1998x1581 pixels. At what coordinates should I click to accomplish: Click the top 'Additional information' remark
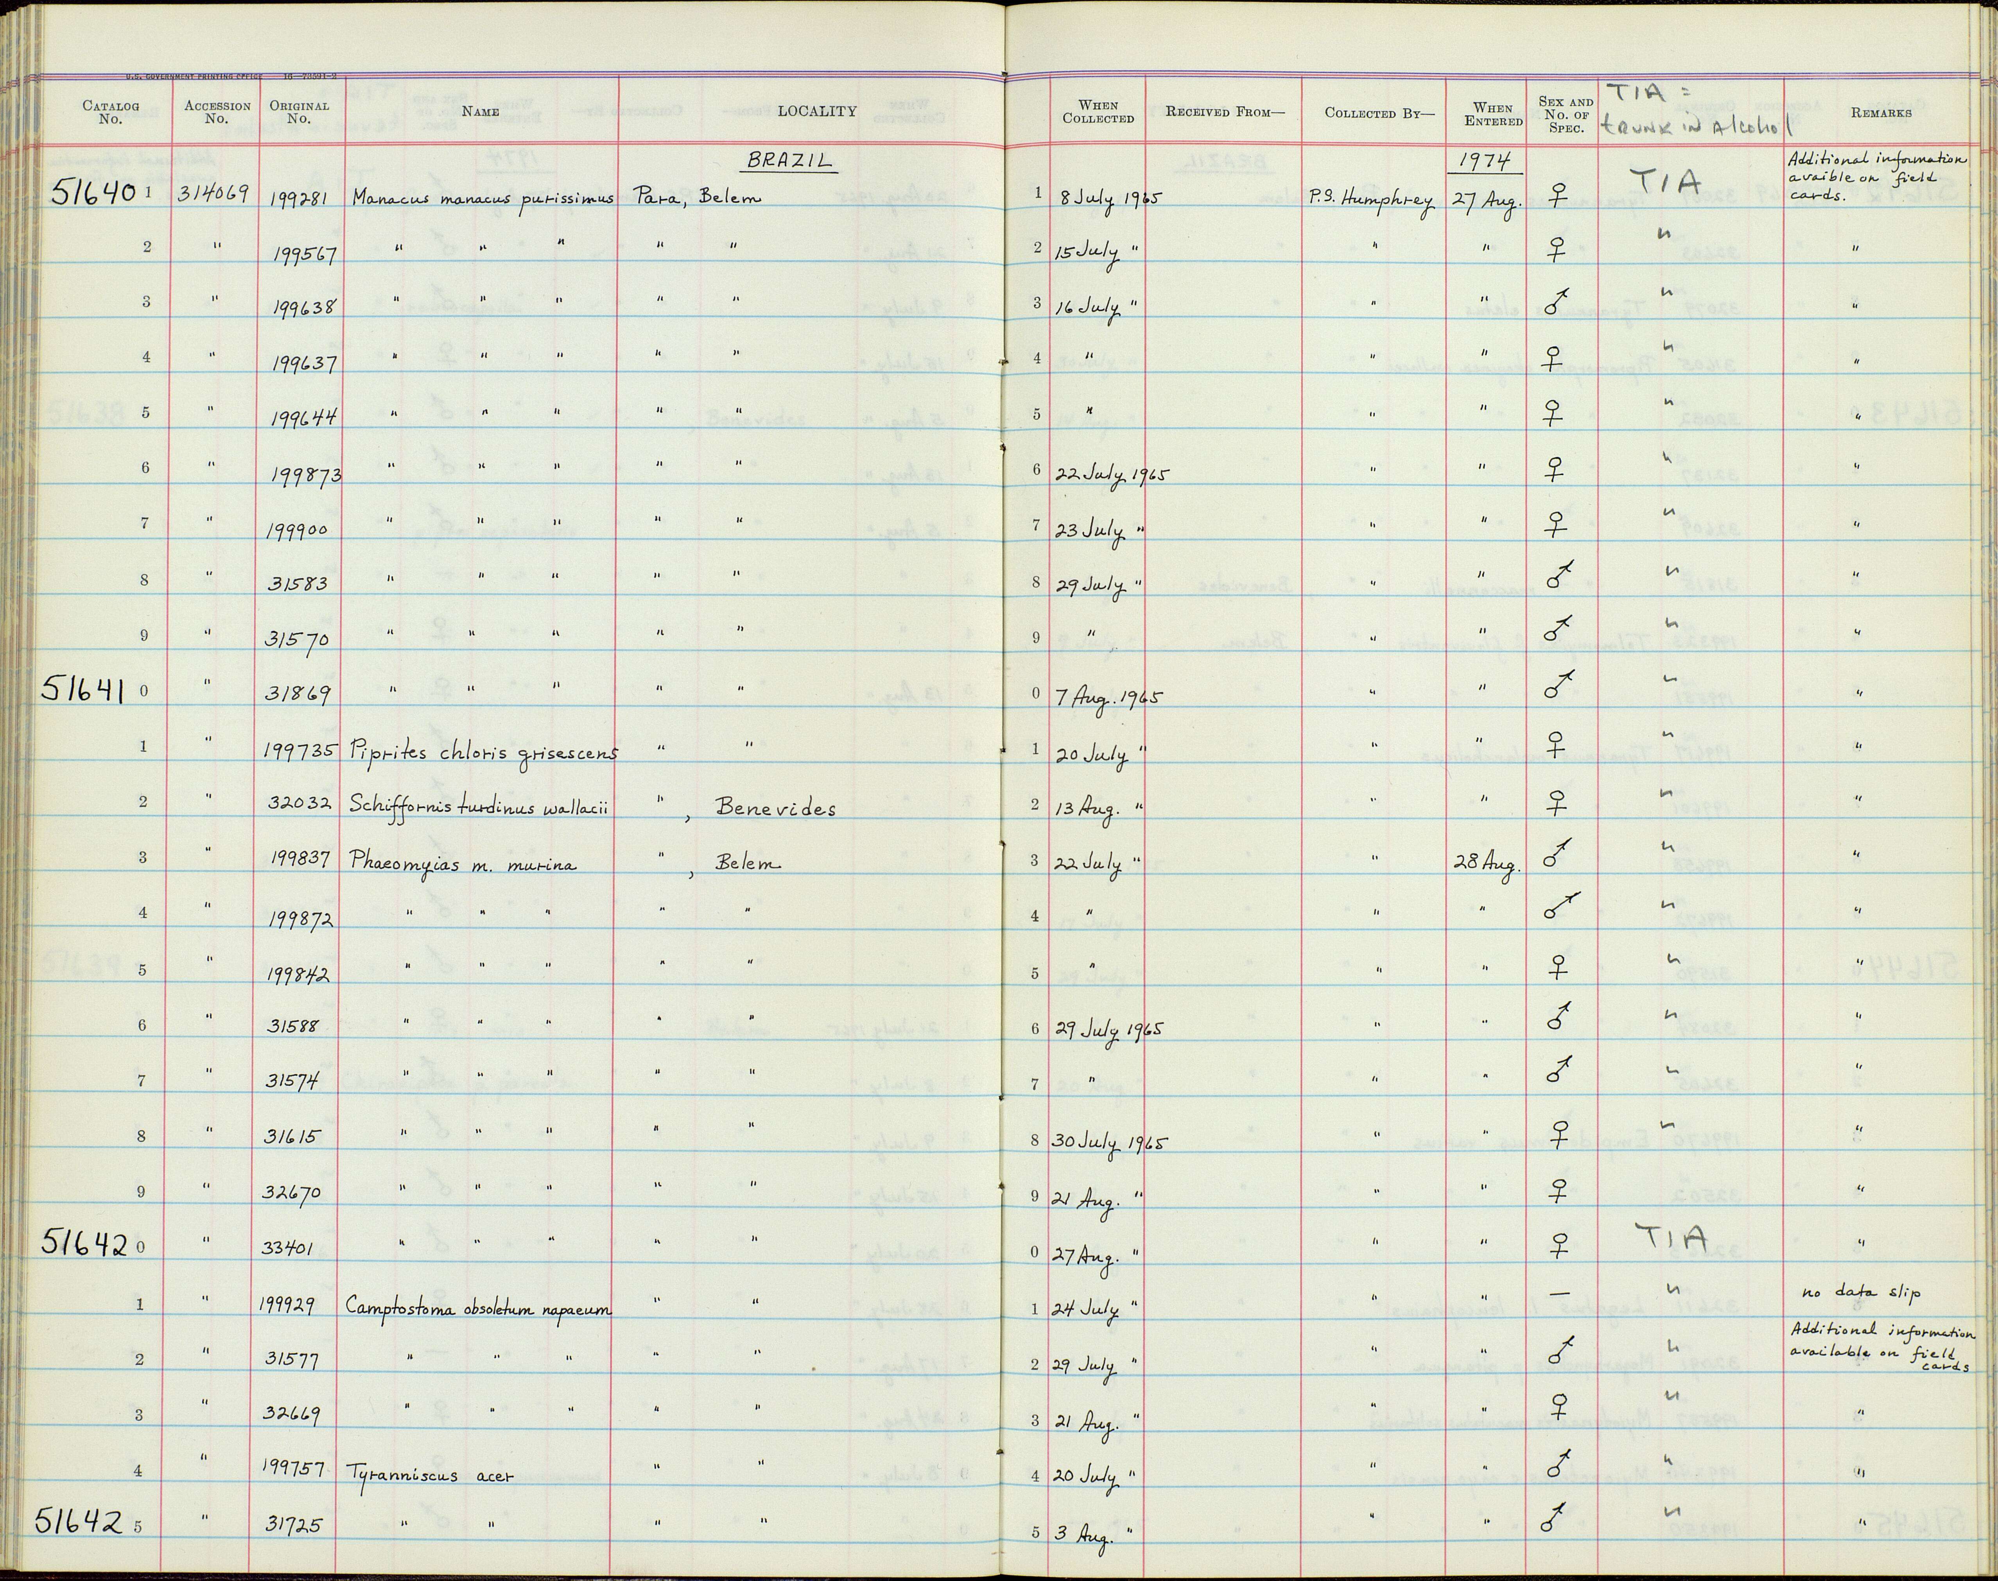click(1878, 177)
